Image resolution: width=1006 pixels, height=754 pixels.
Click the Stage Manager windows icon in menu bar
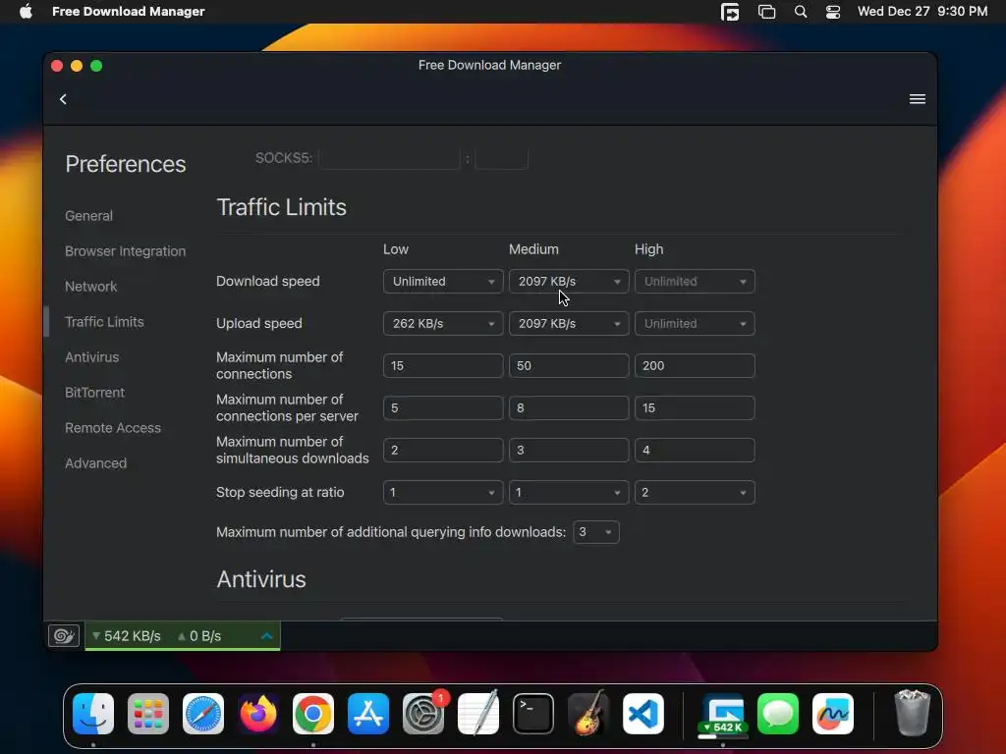click(766, 12)
